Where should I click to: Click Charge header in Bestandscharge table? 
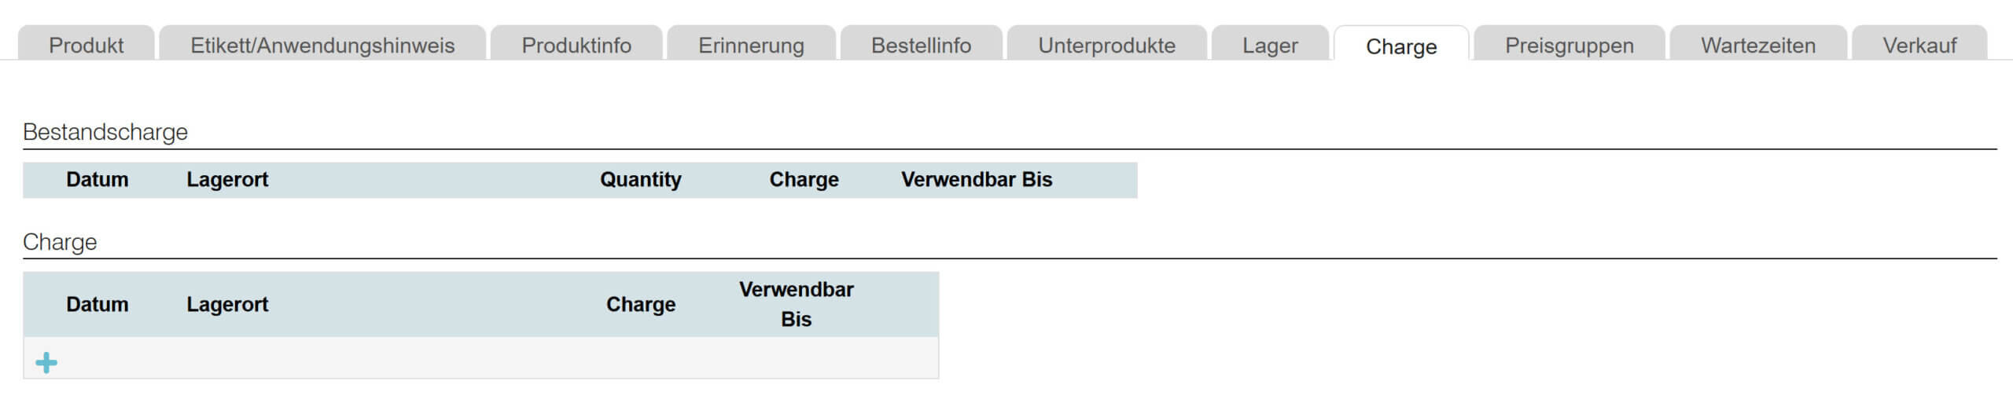[x=804, y=180]
